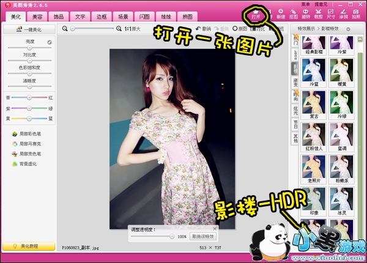Switch to the 拼图 tab

(188, 17)
